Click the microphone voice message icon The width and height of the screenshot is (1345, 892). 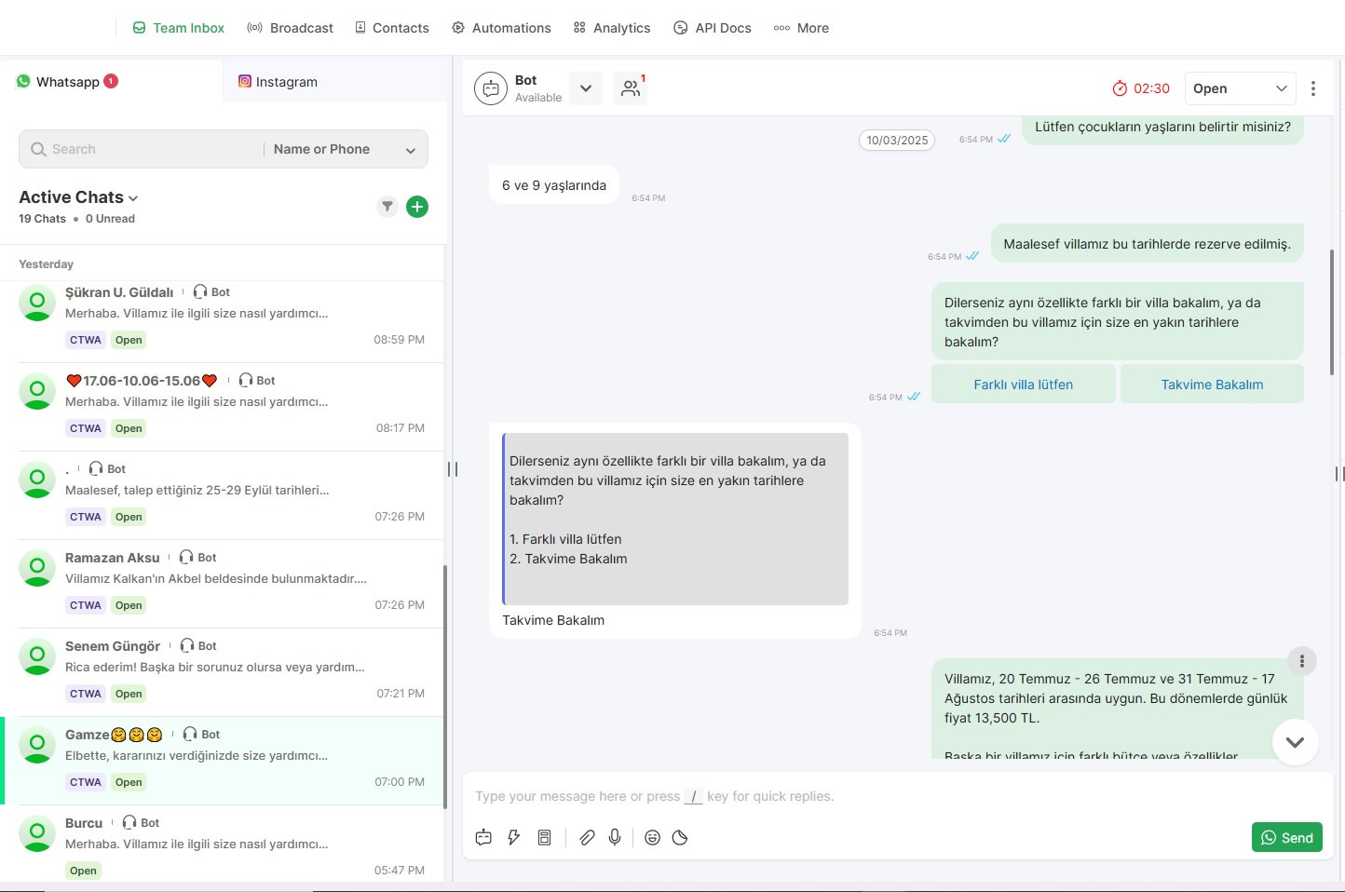click(x=615, y=837)
